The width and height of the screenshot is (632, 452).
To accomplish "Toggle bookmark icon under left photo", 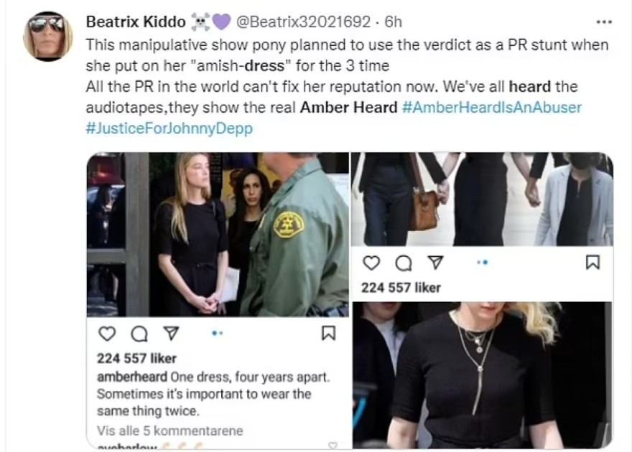I will pos(328,333).
